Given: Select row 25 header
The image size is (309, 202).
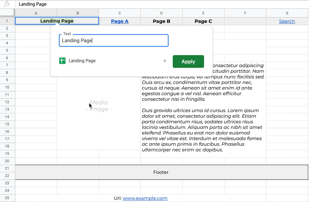Looking at the screenshot, I should click(7, 198).
